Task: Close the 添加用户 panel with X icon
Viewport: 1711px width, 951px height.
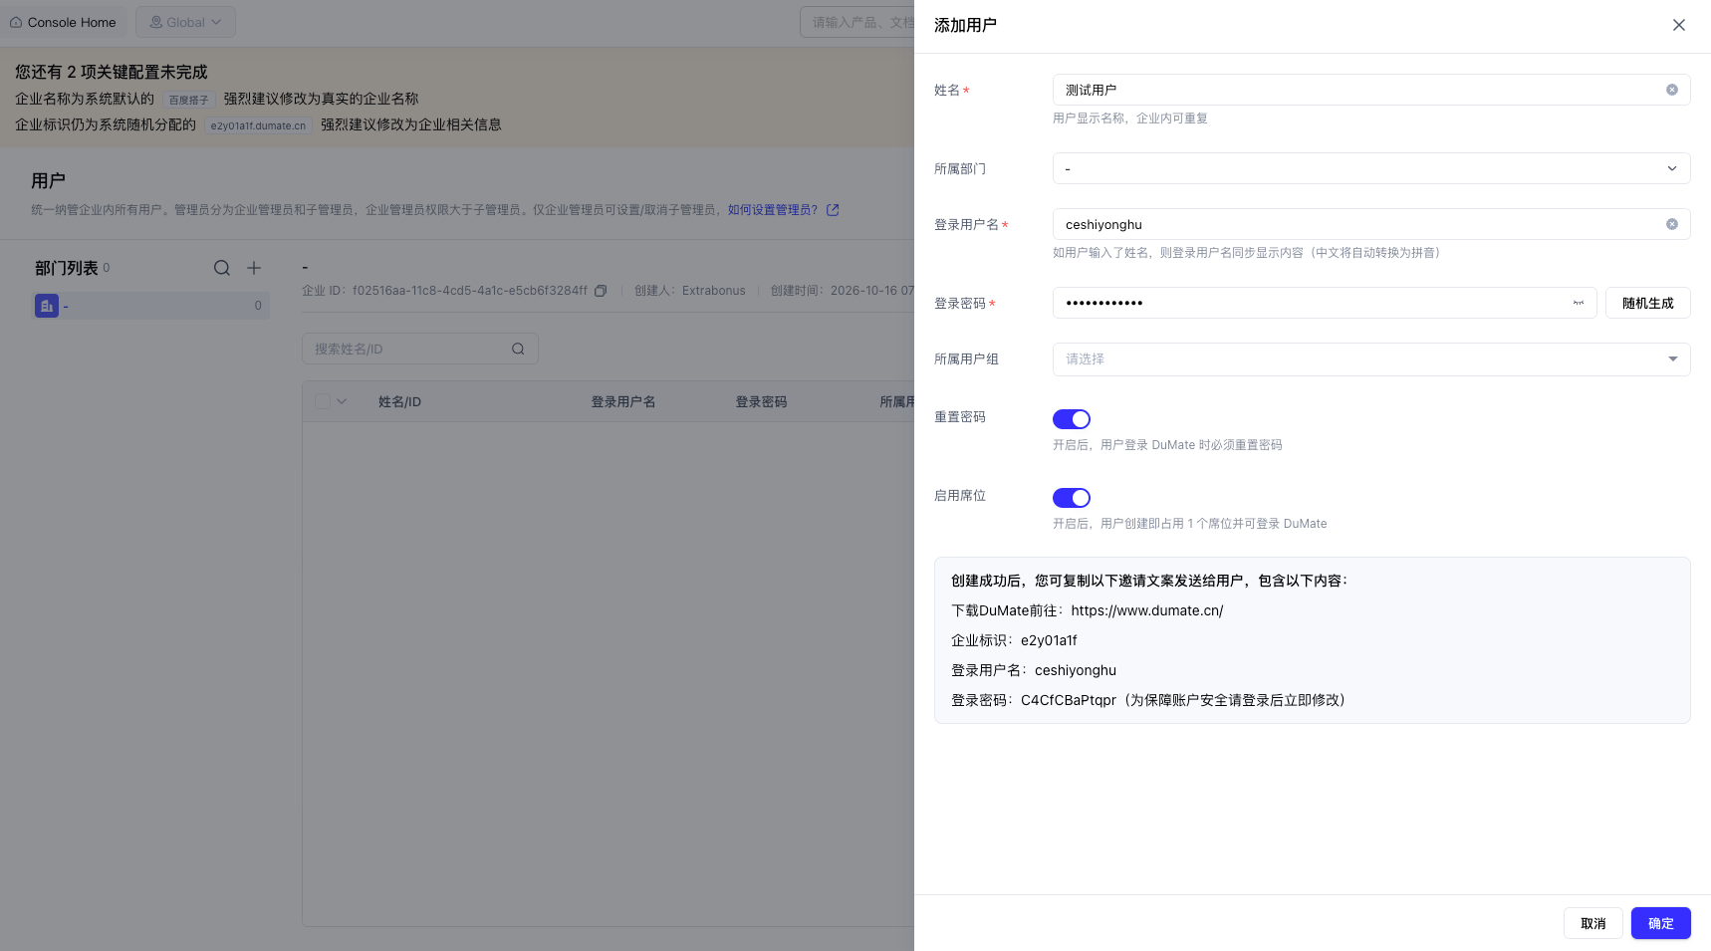Action: click(x=1678, y=25)
